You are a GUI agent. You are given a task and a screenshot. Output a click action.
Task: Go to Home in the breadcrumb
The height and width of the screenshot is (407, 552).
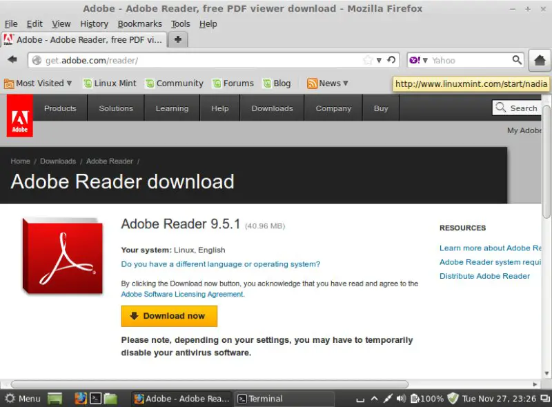(x=21, y=161)
